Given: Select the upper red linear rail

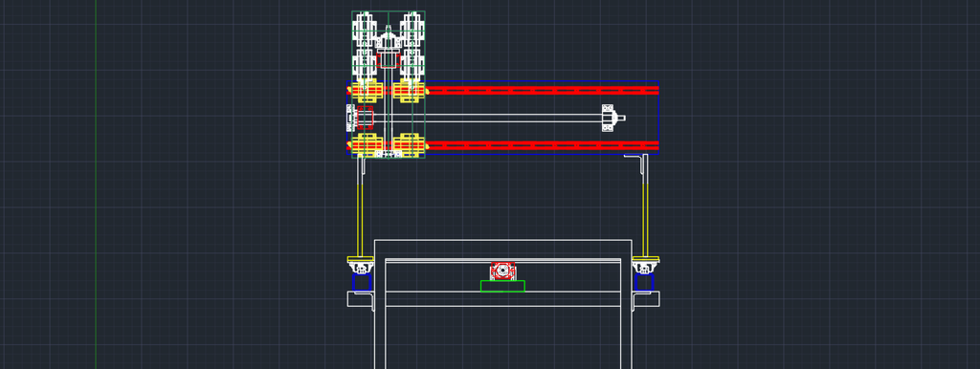Looking at the screenshot, I should point(503,91).
